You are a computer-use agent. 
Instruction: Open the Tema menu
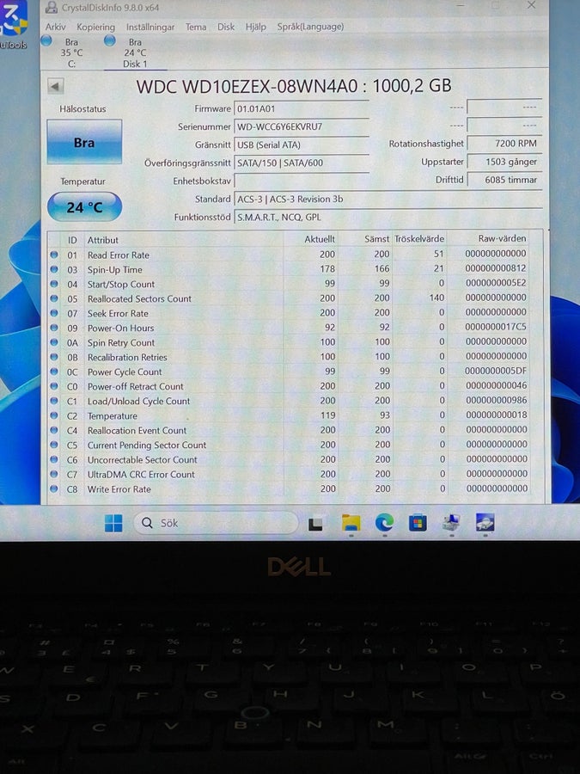tap(196, 27)
